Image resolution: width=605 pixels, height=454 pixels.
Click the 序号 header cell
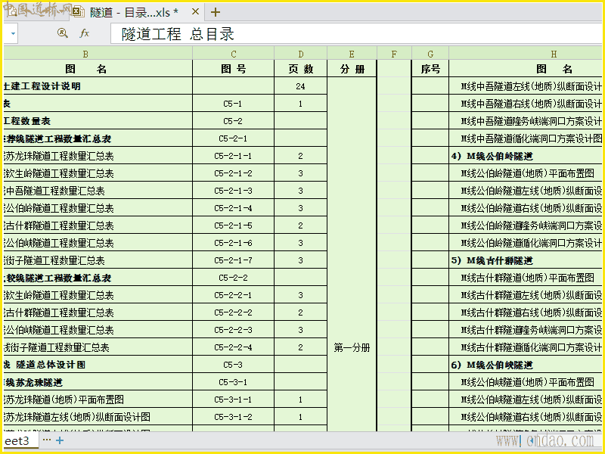click(430, 69)
